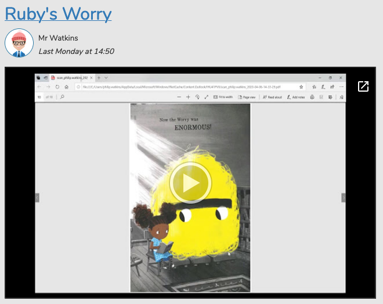This screenshot has width=383, height=304.
Task: Open a new tab with the plus icon
Action: click(99, 78)
